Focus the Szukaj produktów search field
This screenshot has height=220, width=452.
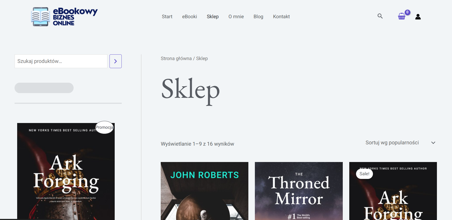(61, 61)
